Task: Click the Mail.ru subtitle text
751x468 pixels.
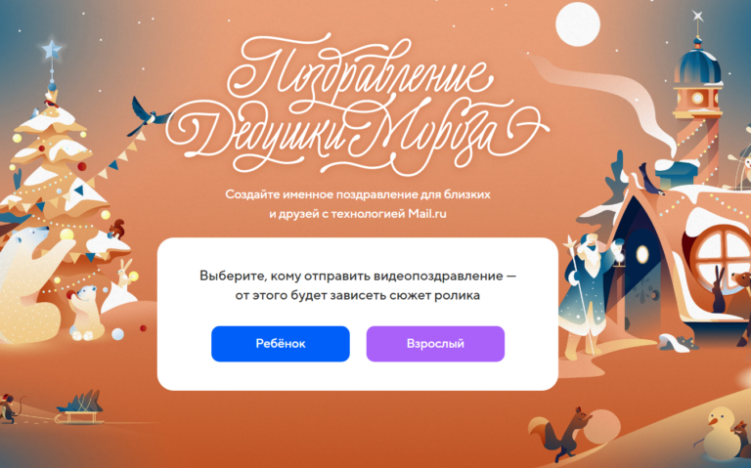Action: point(357,204)
